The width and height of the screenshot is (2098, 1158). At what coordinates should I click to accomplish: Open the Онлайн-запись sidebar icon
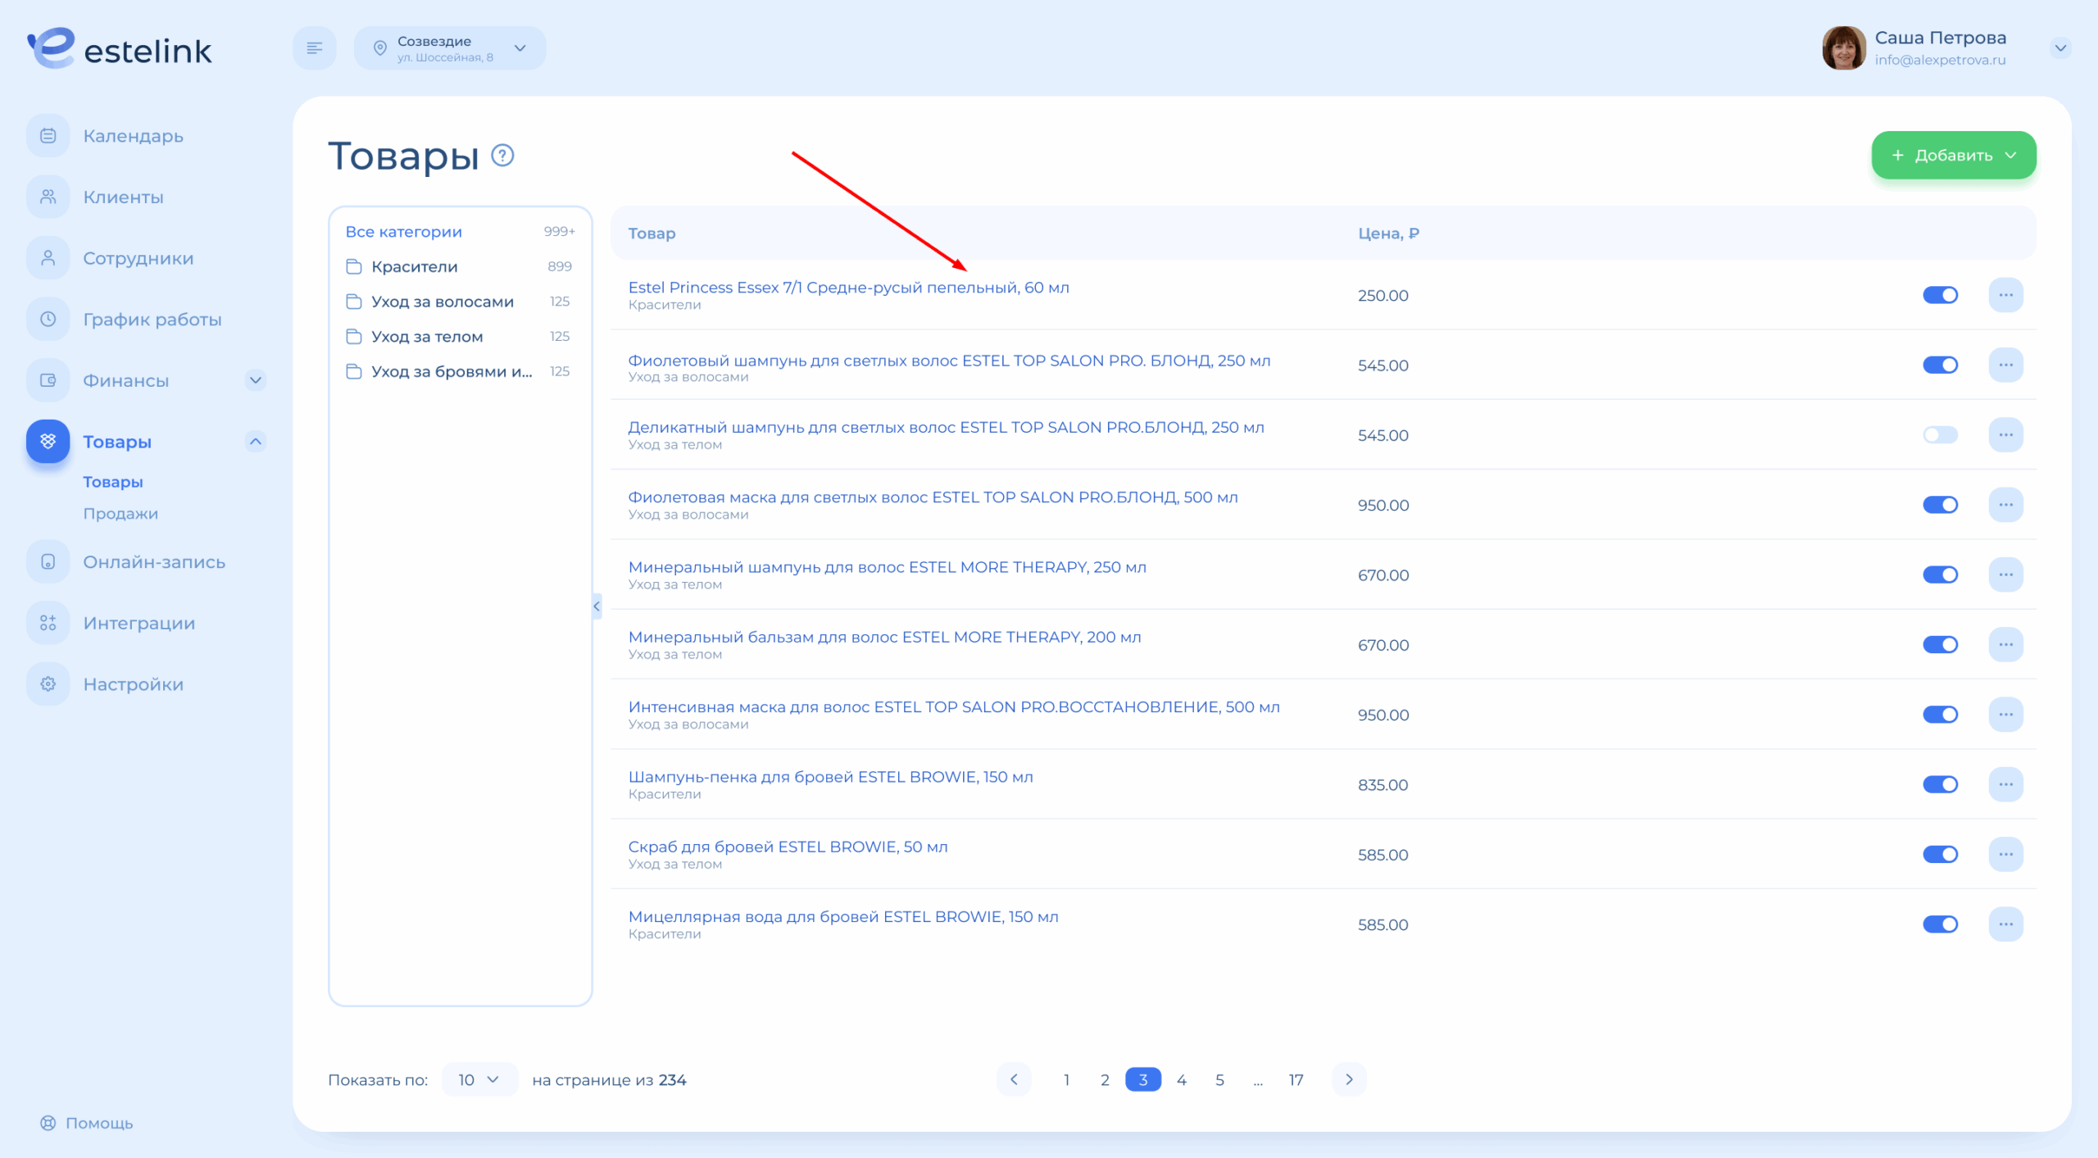tap(48, 561)
